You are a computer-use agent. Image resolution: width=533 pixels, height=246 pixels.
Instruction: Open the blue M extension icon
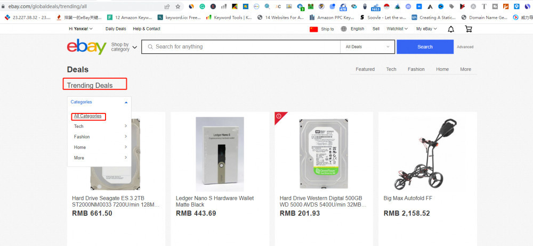pos(419,6)
